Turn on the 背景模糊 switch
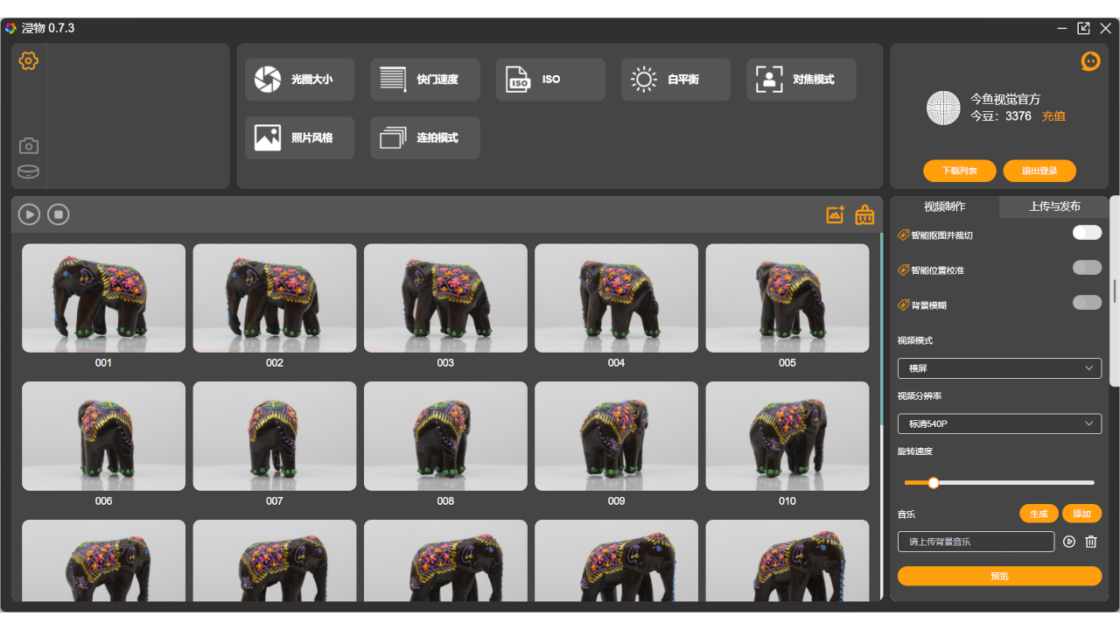 pyautogui.click(x=1087, y=303)
